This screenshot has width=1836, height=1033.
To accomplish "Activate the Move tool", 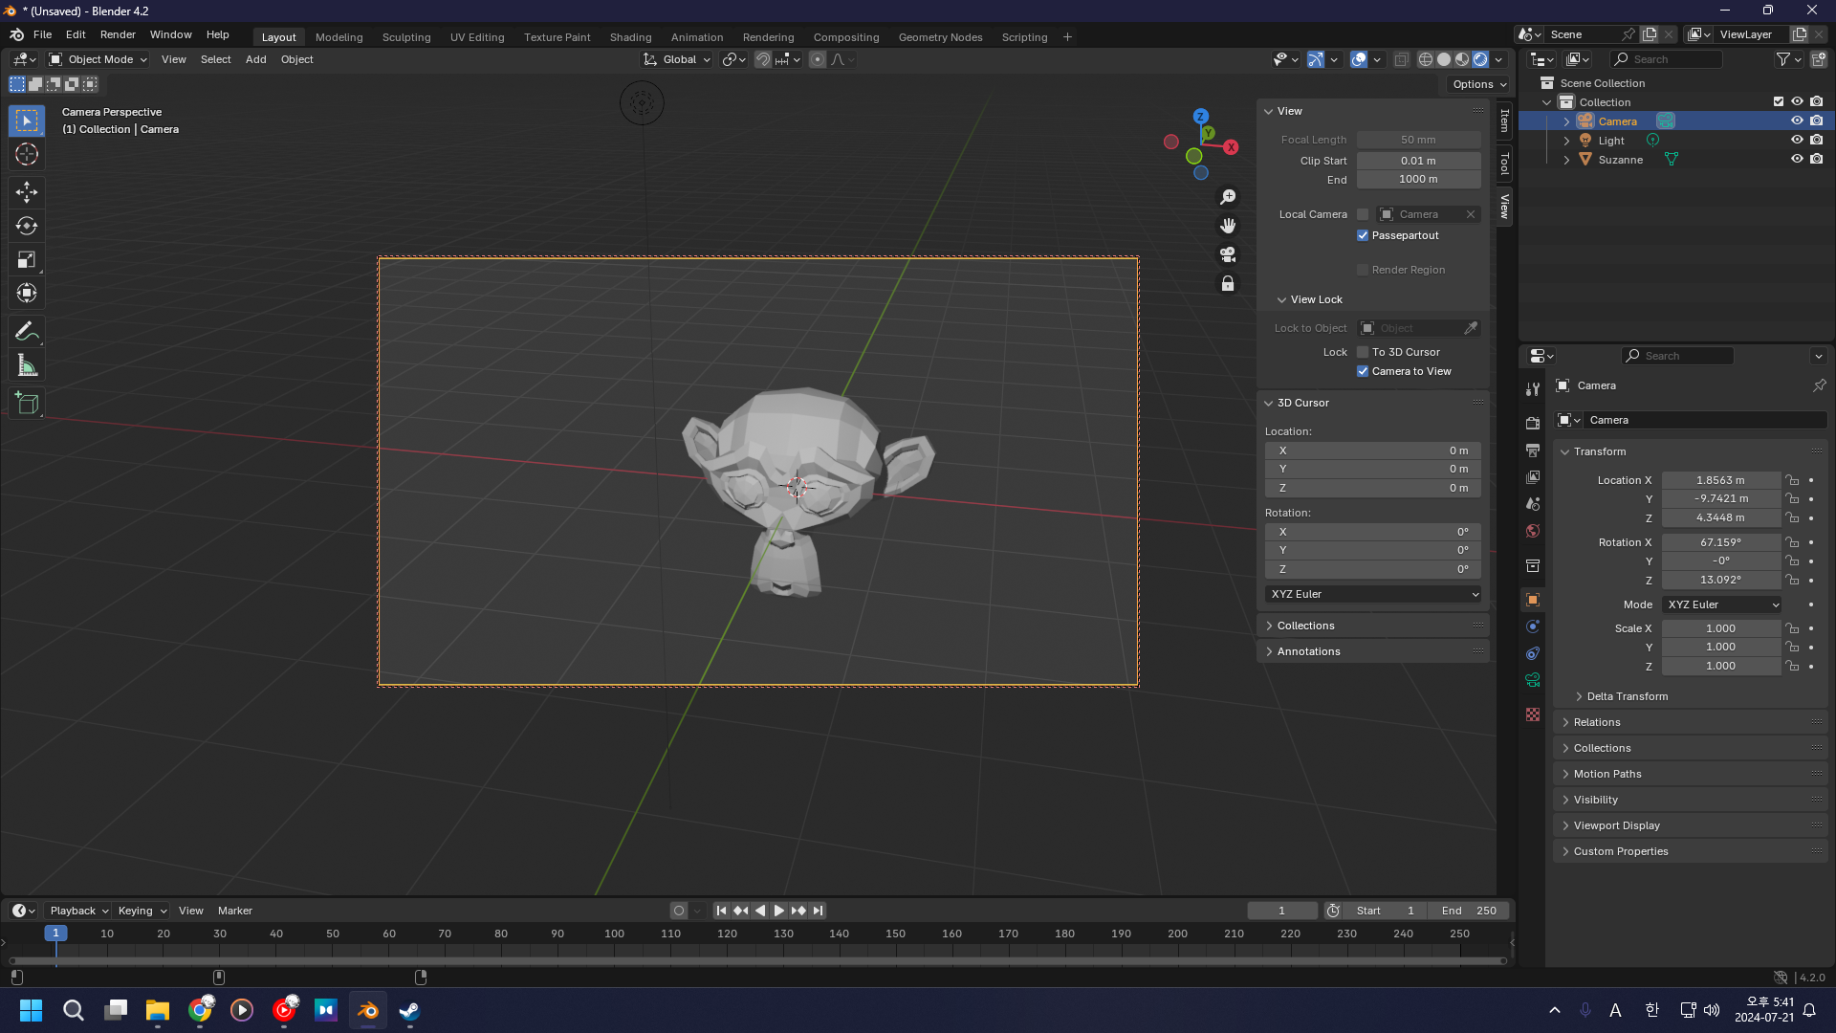I will pos(27,192).
